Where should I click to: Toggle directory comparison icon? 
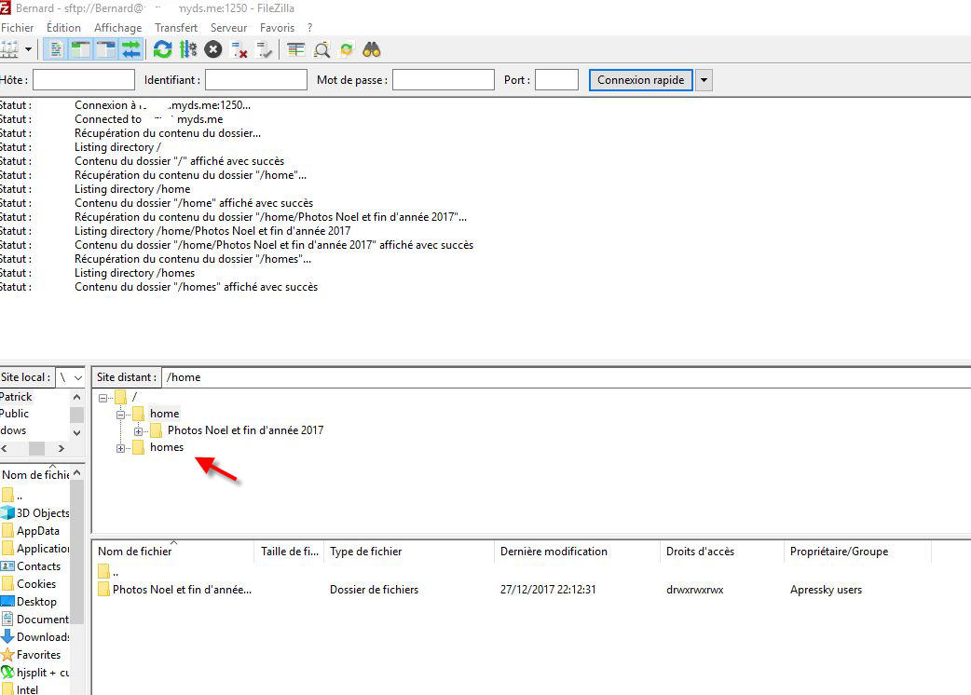321,49
